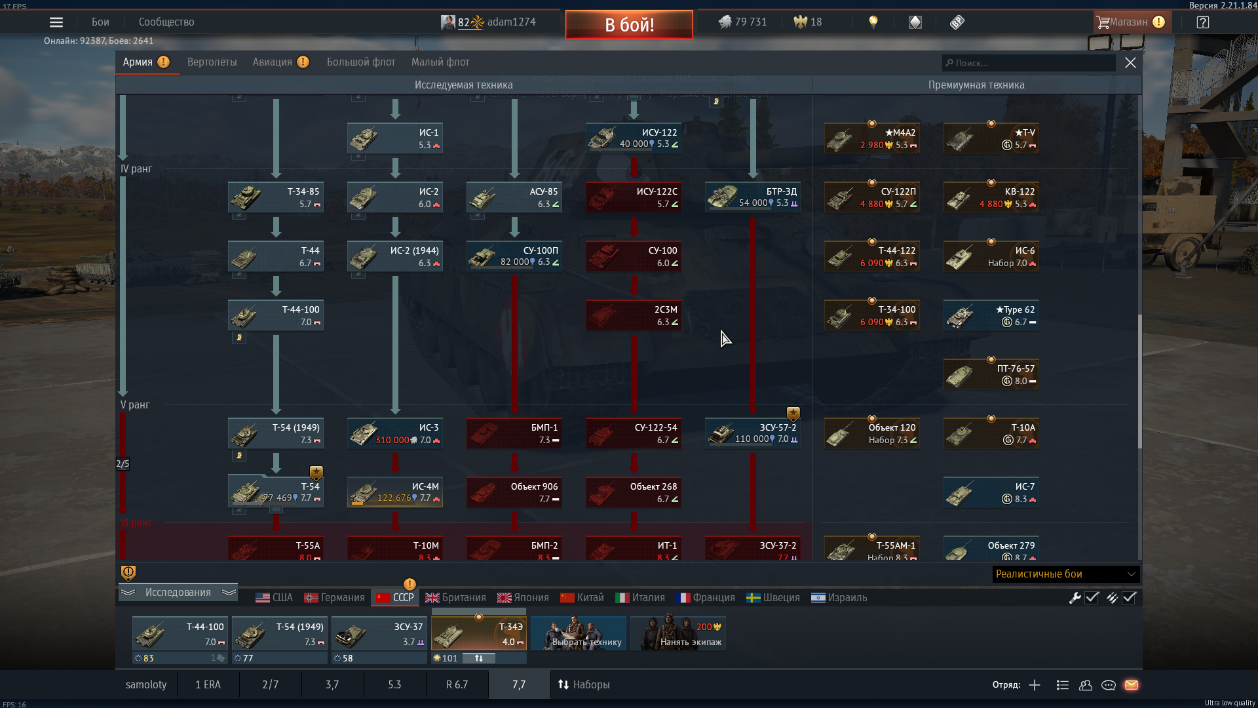Click the silver lions balance 79 731
Viewport: 1258px width, 708px height.
pos(742,22)
